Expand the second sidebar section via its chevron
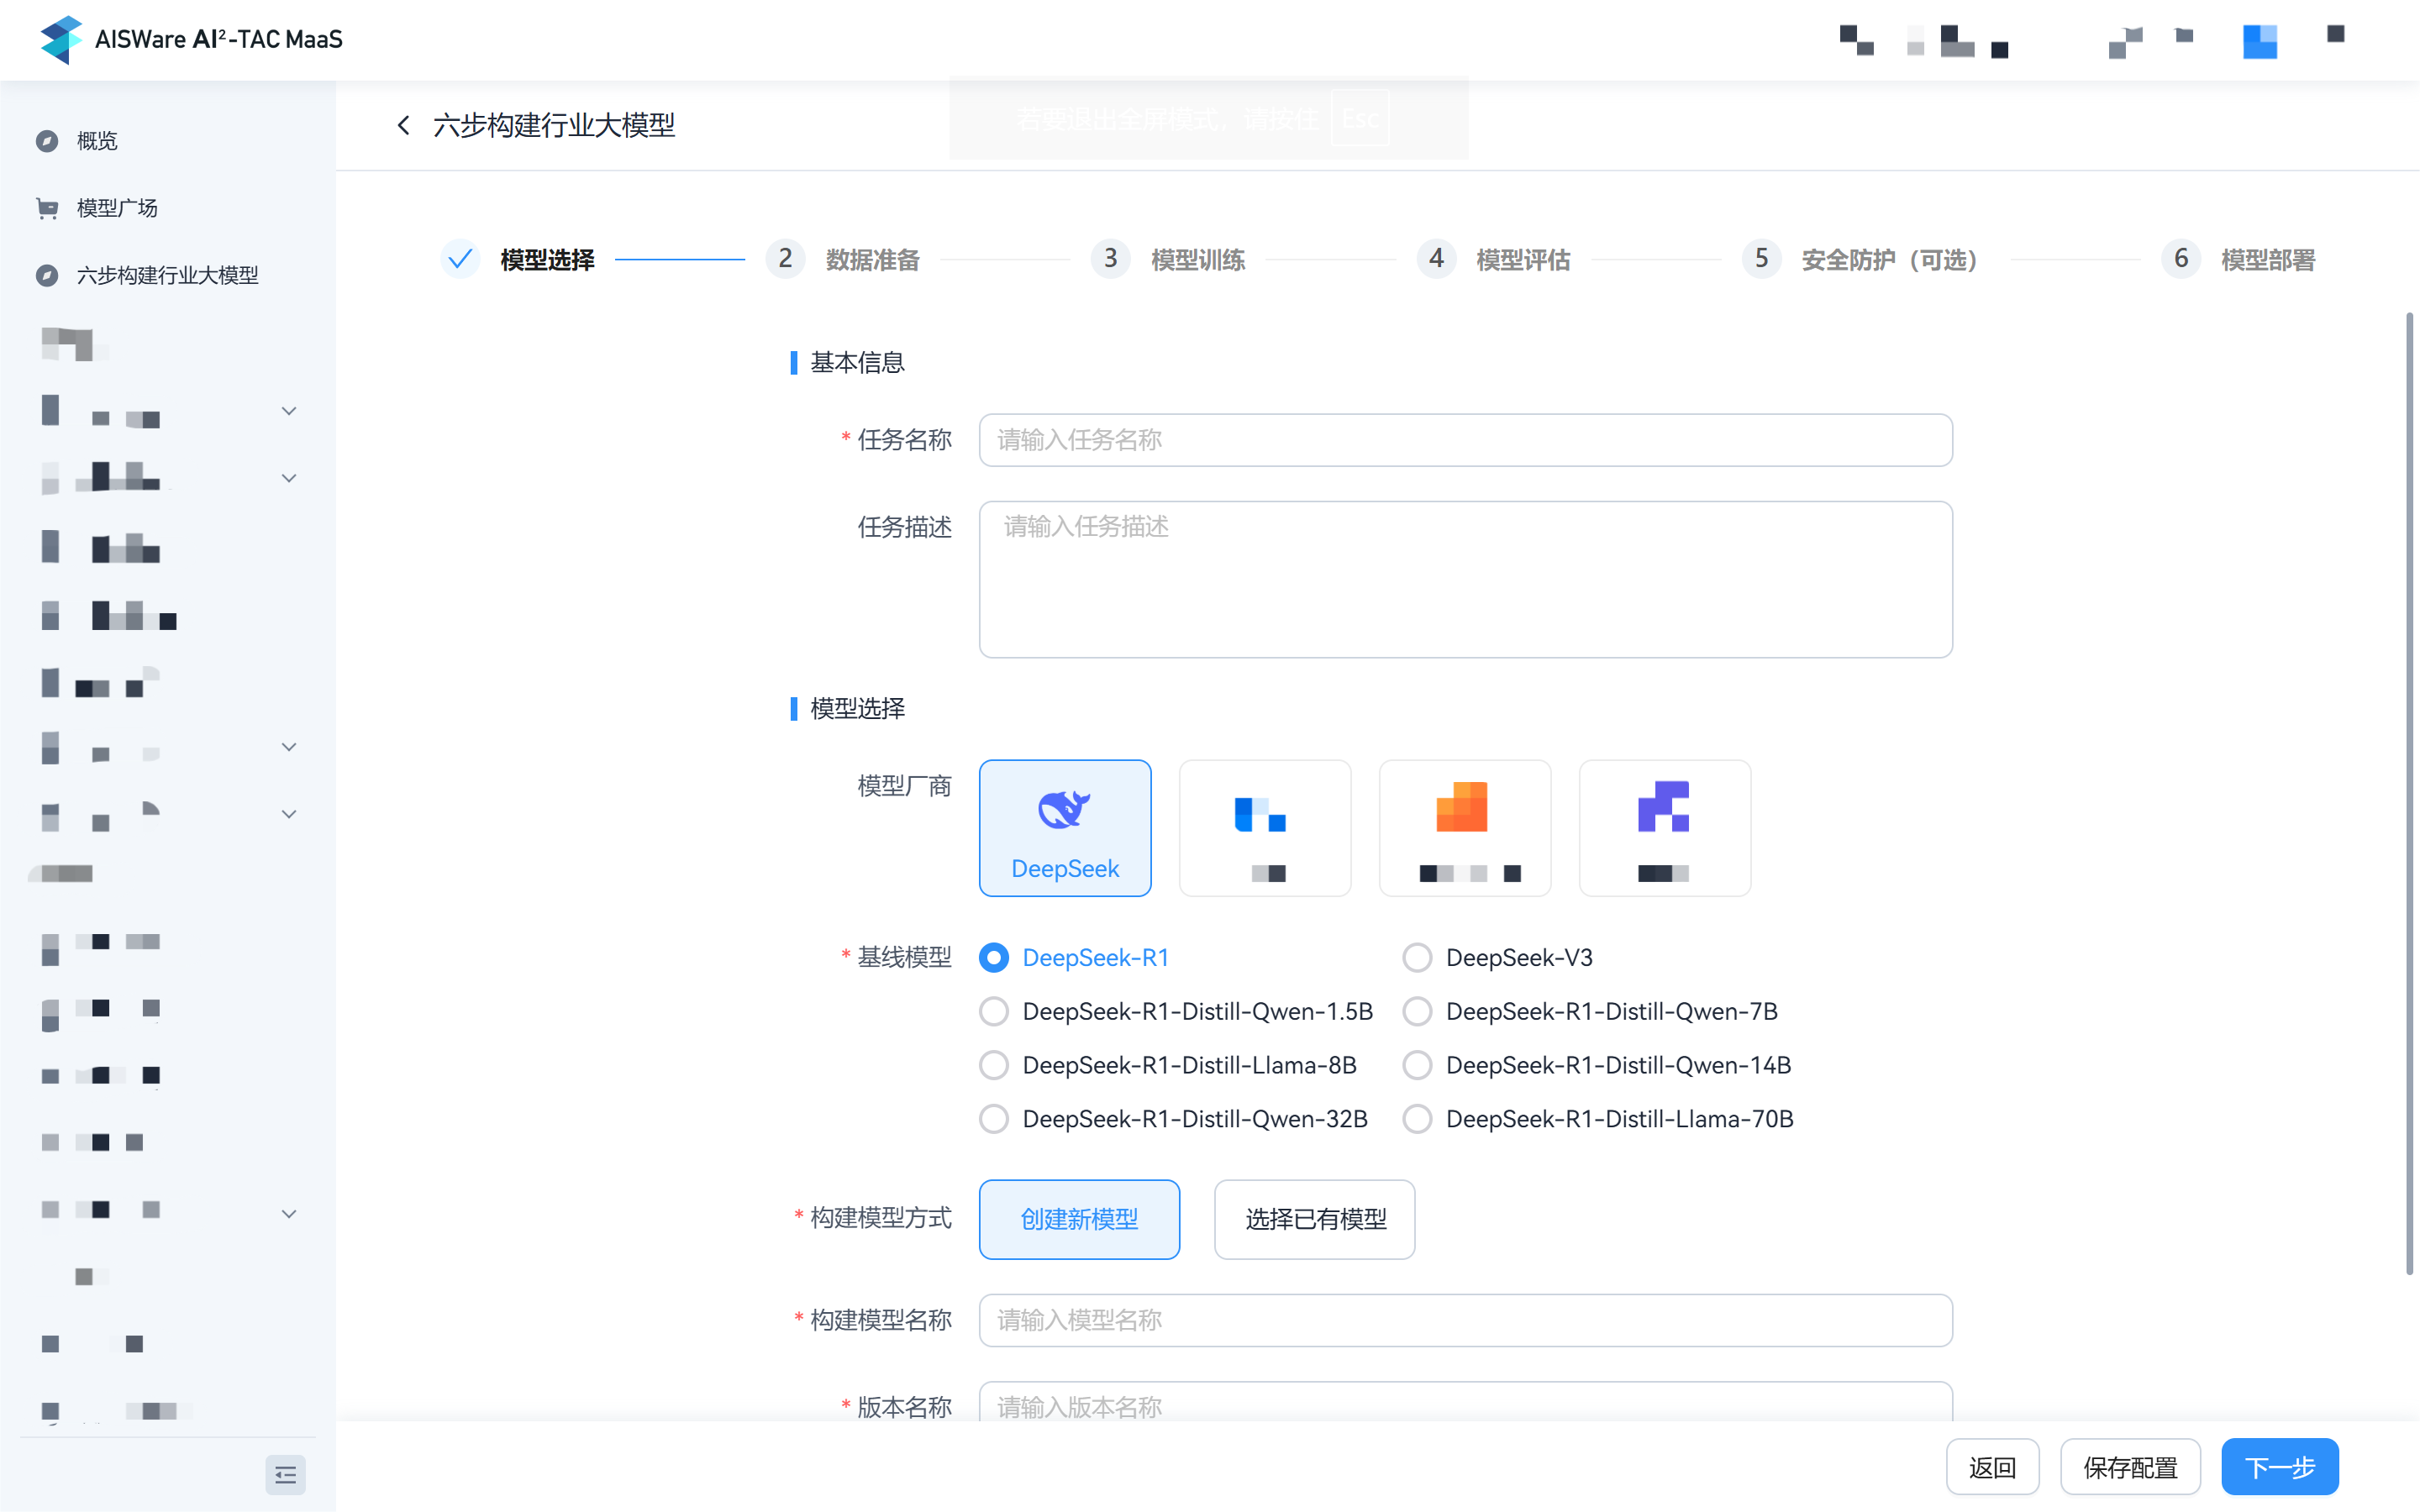This screenshot has width=2420, height=1512. tap(288, 477)
